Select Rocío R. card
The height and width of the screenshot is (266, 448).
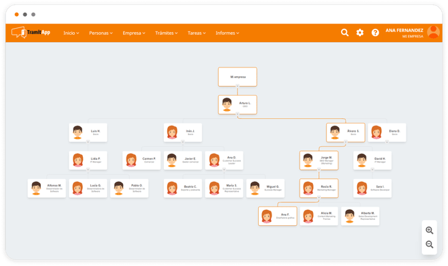(x=319, y=188)
